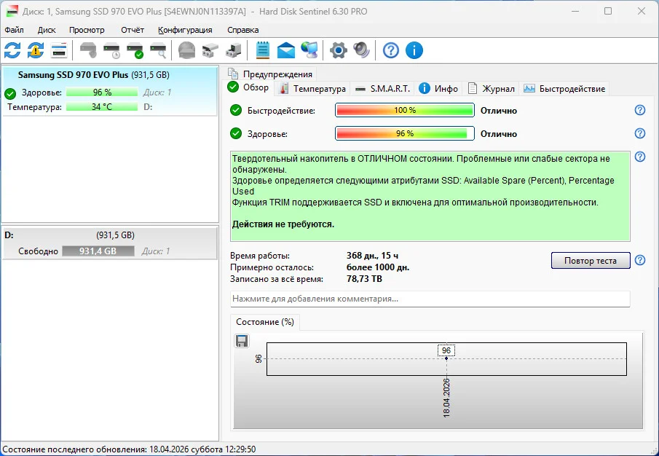Image resolution: width=659 pixels, height=456 pixels.
Task: Click help icon next to Повтор теста
Action: (640, 260)
